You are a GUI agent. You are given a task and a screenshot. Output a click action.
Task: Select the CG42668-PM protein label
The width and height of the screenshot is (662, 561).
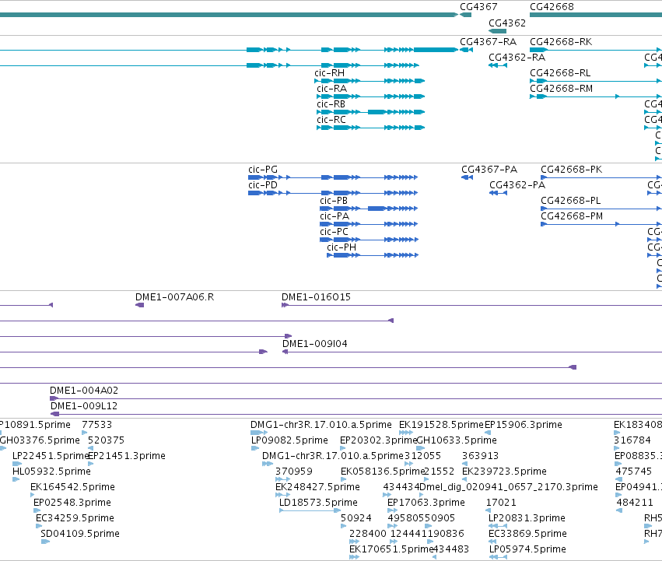[572, 217]
